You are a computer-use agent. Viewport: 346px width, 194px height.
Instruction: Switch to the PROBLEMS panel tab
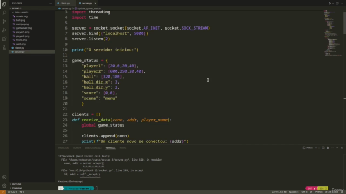click(x=64, y=148)
